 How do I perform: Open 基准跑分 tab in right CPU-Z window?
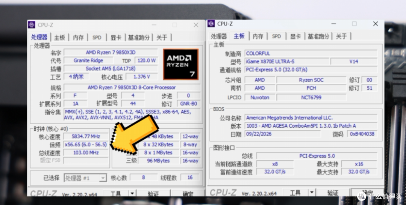point(318,36)
